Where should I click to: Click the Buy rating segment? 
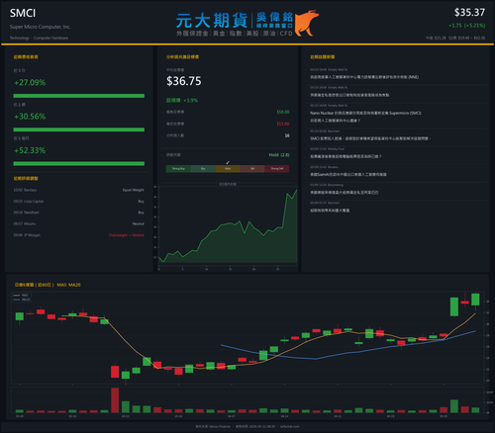[x=203, y=169]
